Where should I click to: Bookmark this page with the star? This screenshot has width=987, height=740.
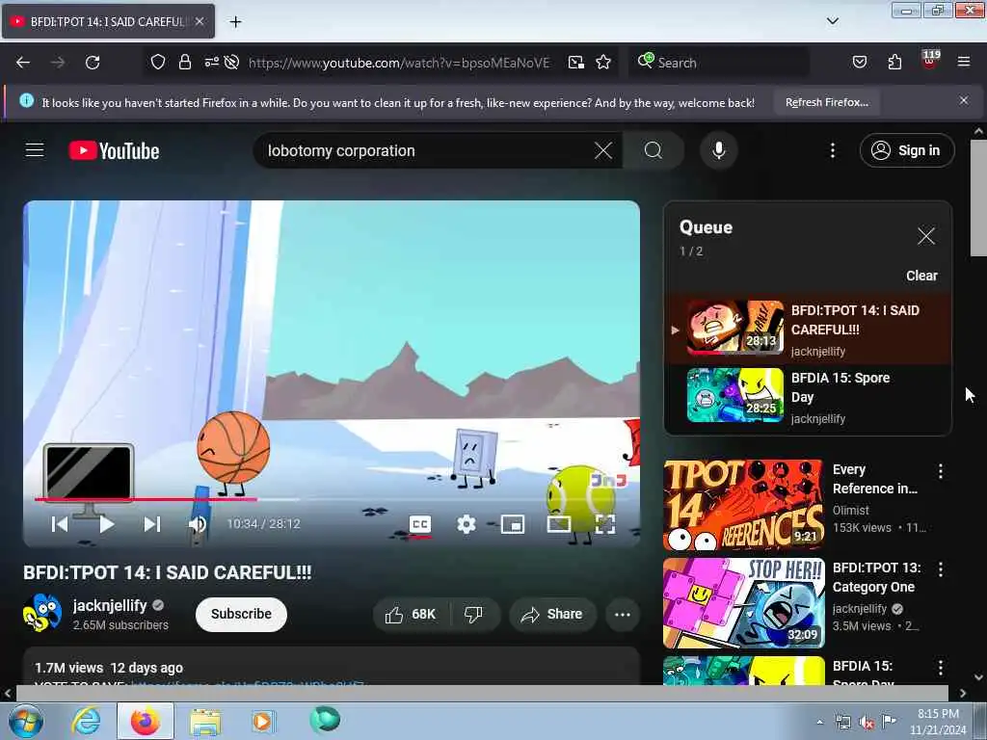tap(603, 62)
